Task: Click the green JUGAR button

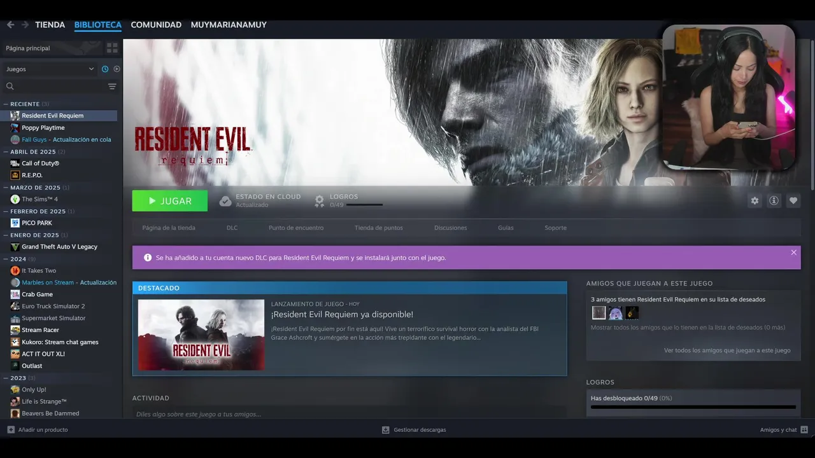Action: [170, 201]
